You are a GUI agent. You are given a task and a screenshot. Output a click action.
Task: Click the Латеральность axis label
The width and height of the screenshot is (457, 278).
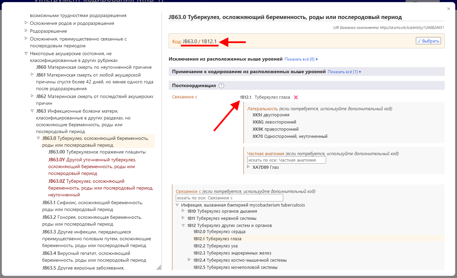tap(263, 109)
